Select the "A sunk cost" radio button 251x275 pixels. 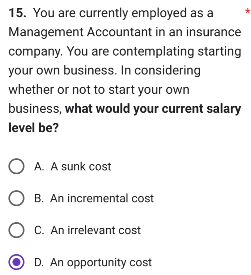17,167
